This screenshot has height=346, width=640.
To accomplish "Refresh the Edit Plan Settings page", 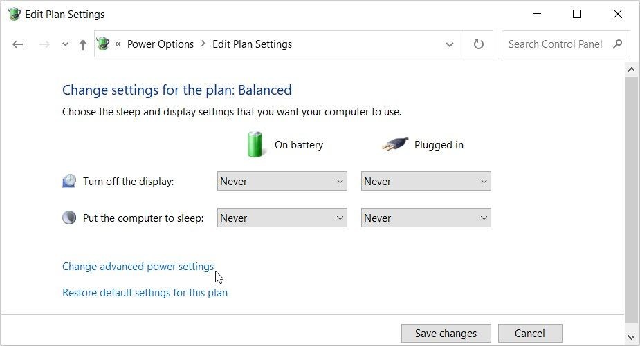I will (x=478, y=44).
